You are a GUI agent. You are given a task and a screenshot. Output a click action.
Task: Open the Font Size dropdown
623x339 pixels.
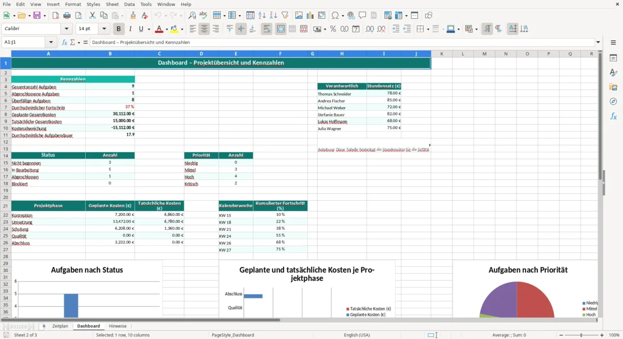pos(104,29)
